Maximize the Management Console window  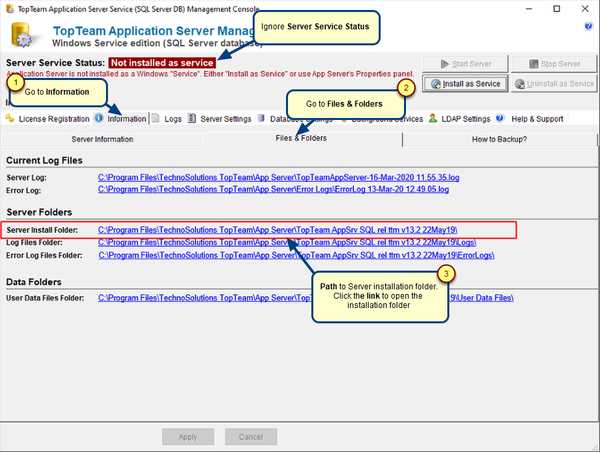coord(557,9)
